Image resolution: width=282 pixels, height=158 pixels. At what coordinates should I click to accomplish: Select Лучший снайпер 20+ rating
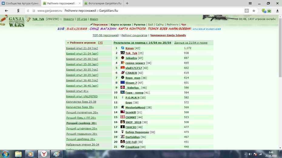[x=81, y=123]
